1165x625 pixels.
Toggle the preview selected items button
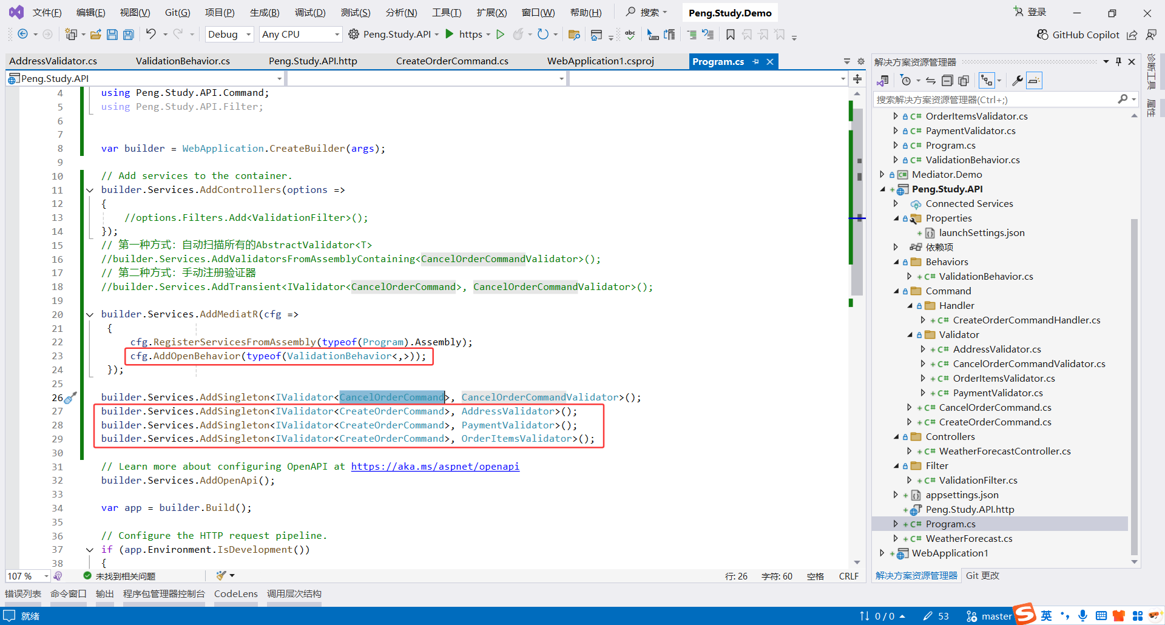tap(1035, 81)
